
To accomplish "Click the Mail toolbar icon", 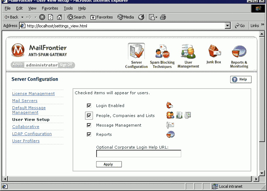I will (x=152, y=17).
